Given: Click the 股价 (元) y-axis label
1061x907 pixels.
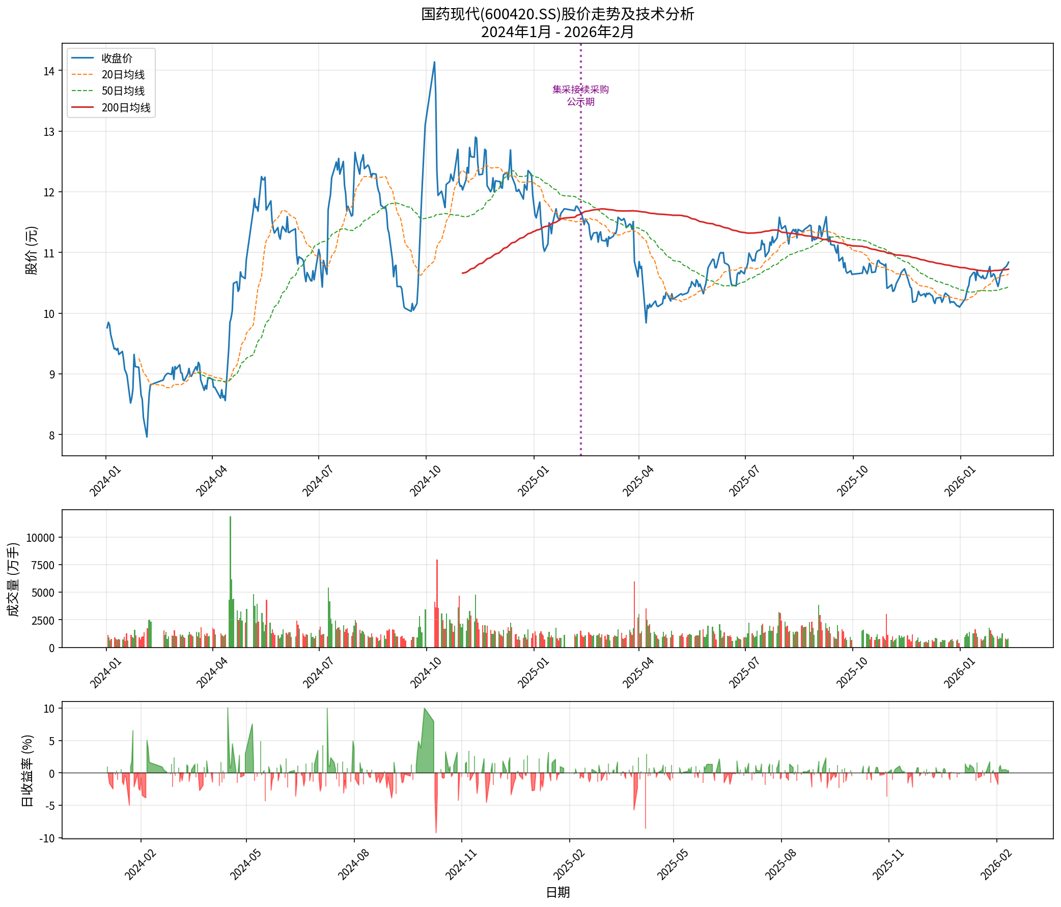Looking at the screenshot, I should point(32,250).
